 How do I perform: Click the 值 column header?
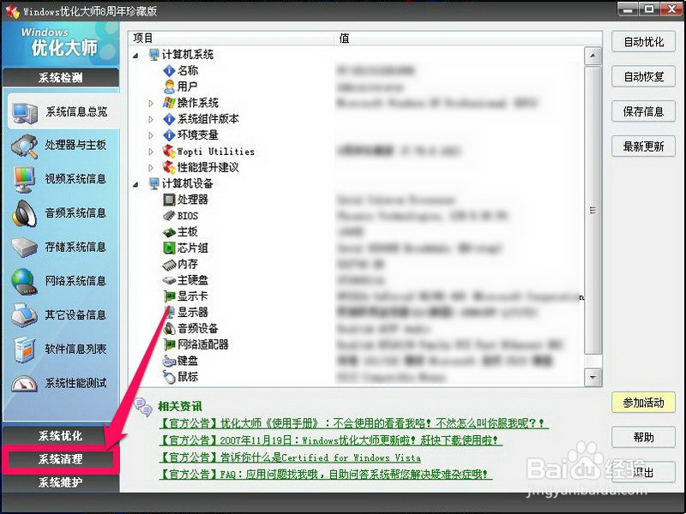pos(468,38)
